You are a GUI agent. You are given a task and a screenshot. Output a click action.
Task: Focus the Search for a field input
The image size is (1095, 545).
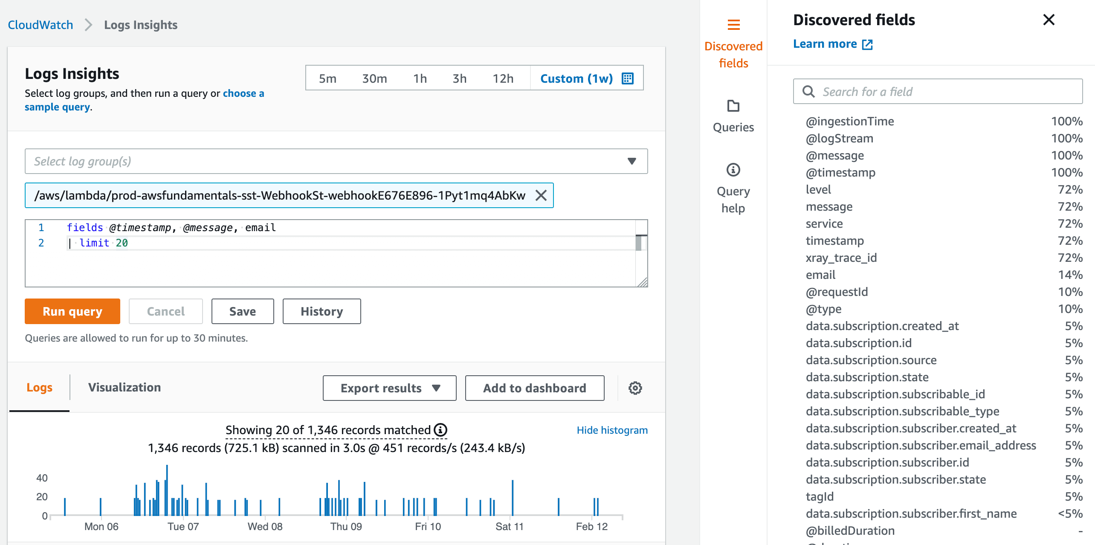click(x=938, y=91)
